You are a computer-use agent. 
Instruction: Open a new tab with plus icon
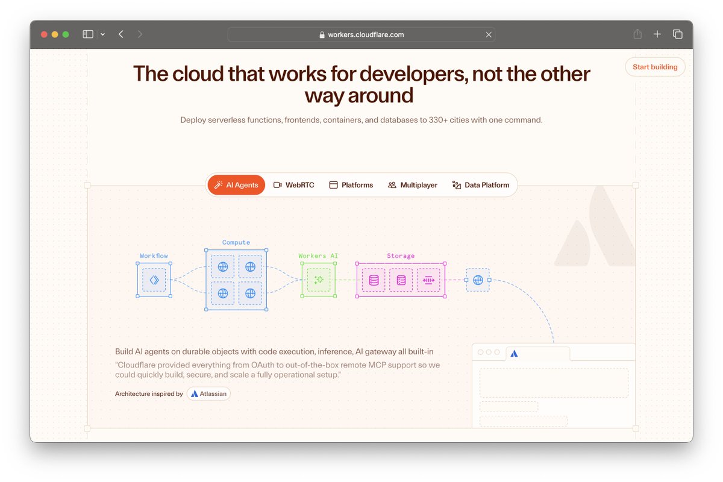coord(657,34)
